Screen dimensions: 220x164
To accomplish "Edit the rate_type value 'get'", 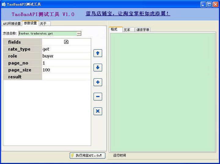I will coord(66,49).
